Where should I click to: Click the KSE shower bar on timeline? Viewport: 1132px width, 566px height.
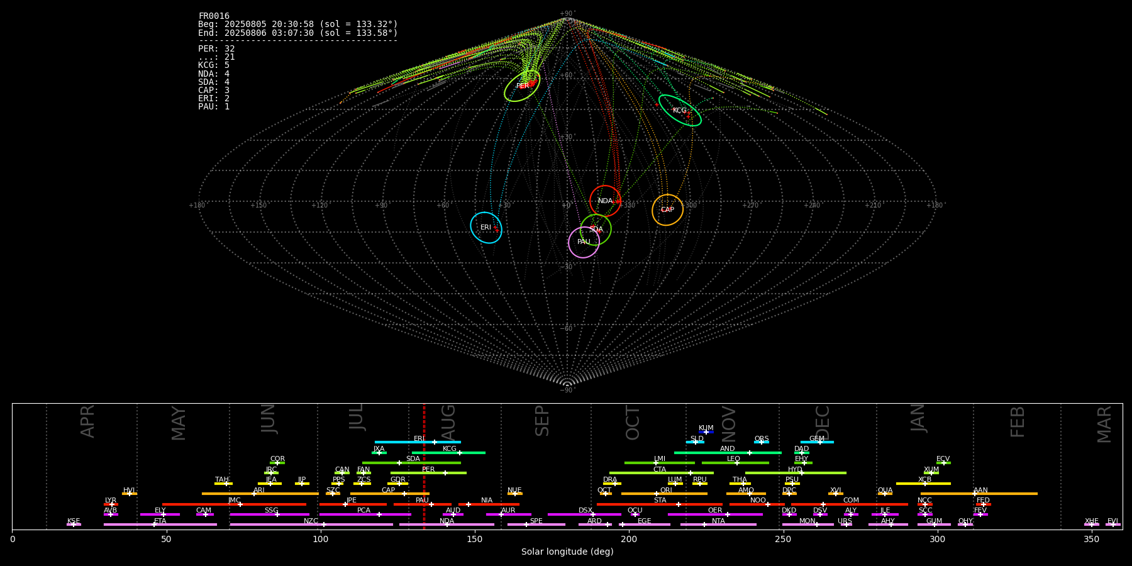[74, 524]
